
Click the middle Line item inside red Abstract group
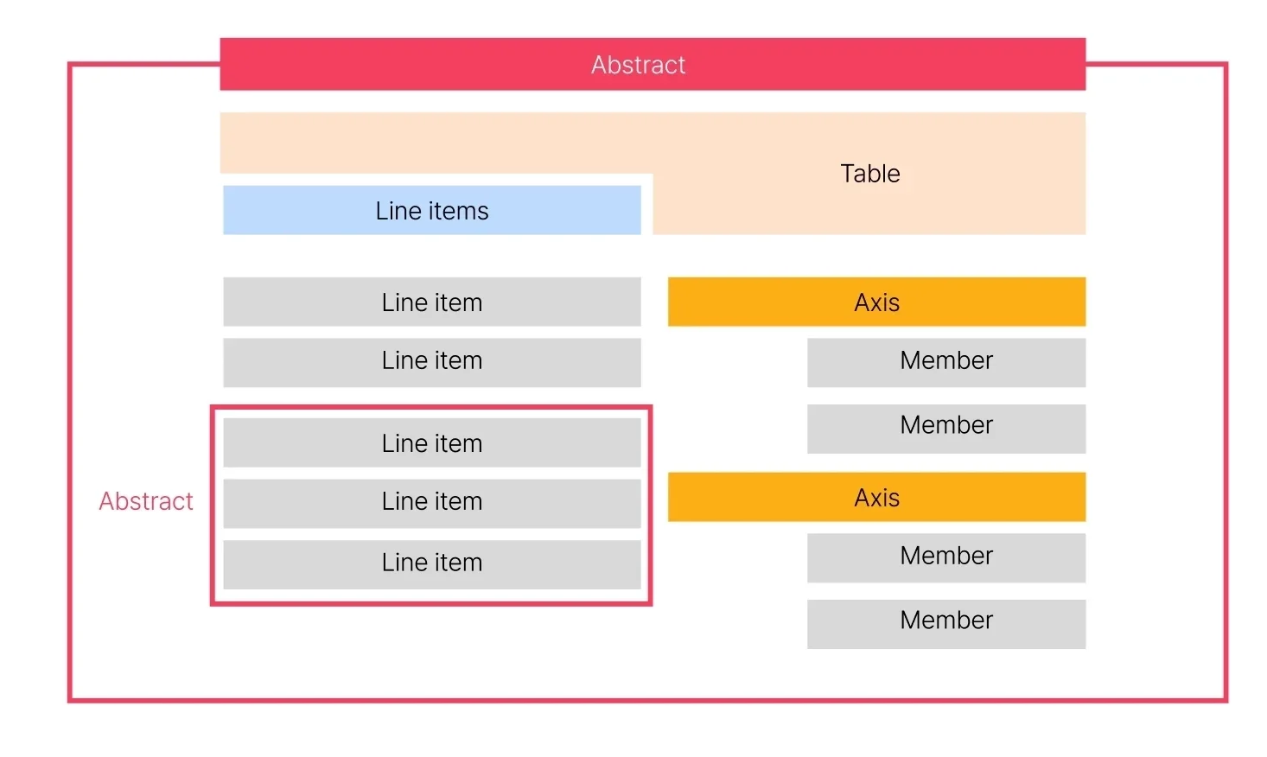coord(431,502)
